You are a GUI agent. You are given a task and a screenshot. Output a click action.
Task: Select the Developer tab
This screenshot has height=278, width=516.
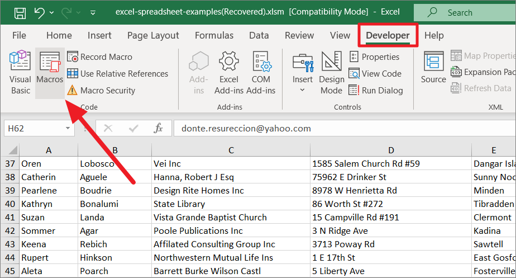(x=388, y=35)
